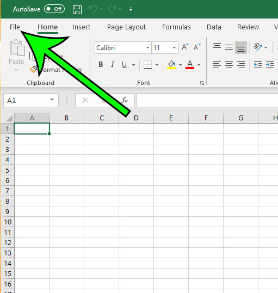Open the Calibri font name dropdown
This screenshot has width=278, height=293.
click(x=147, y=47)
